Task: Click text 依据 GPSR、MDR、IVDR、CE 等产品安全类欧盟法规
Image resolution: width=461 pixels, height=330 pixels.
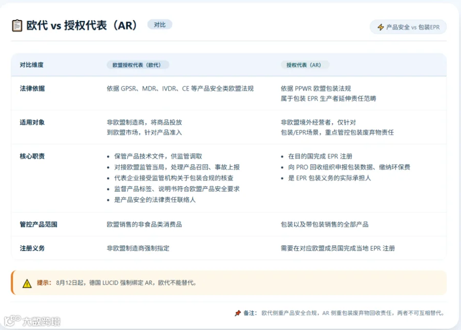Action: pyautogui.click(x=180, y=89)
